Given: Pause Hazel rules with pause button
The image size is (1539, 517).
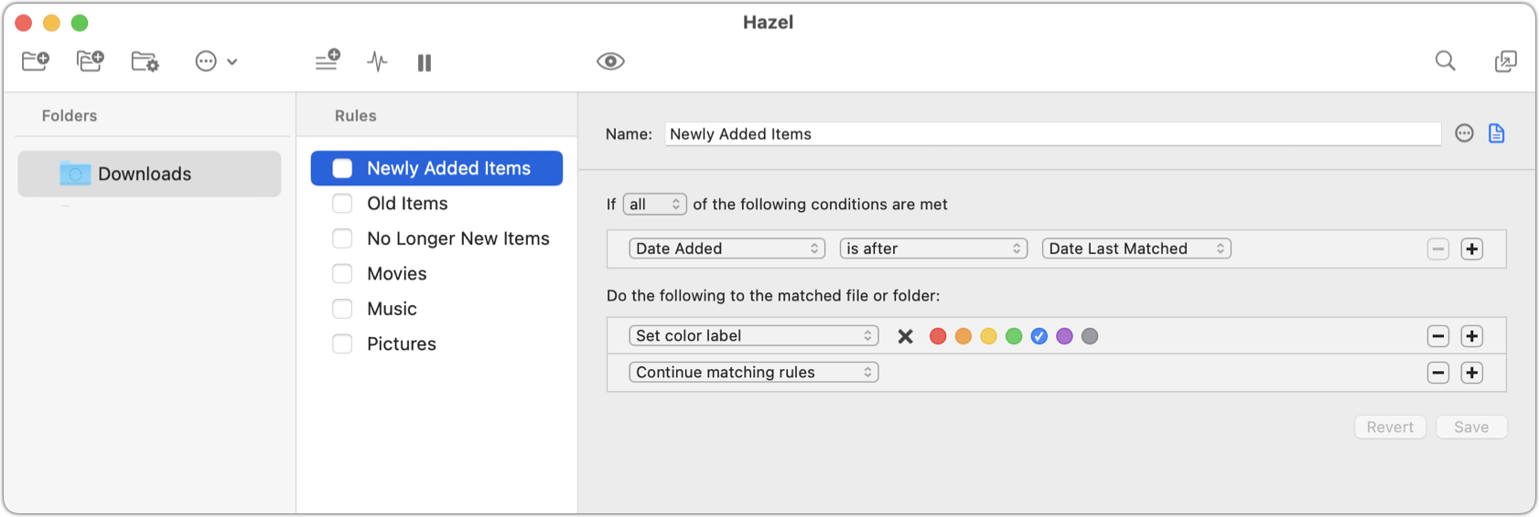Looking at the screenshot, I should coord(424,62).
